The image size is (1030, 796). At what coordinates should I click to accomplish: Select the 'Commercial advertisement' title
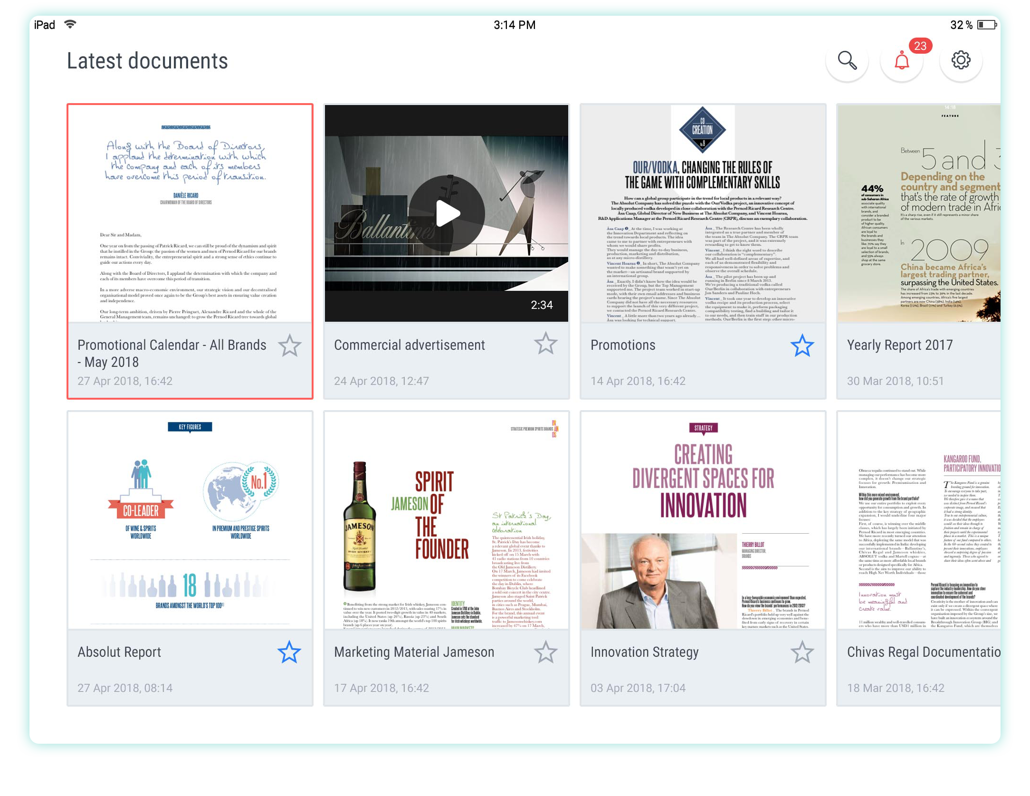[x=410, y=345]
